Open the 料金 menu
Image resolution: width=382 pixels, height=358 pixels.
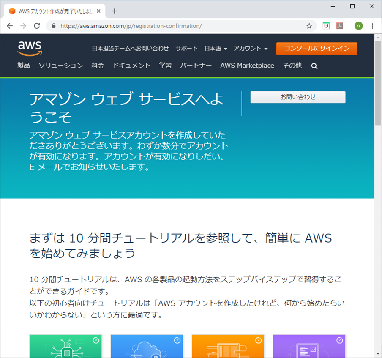[98, 66]
